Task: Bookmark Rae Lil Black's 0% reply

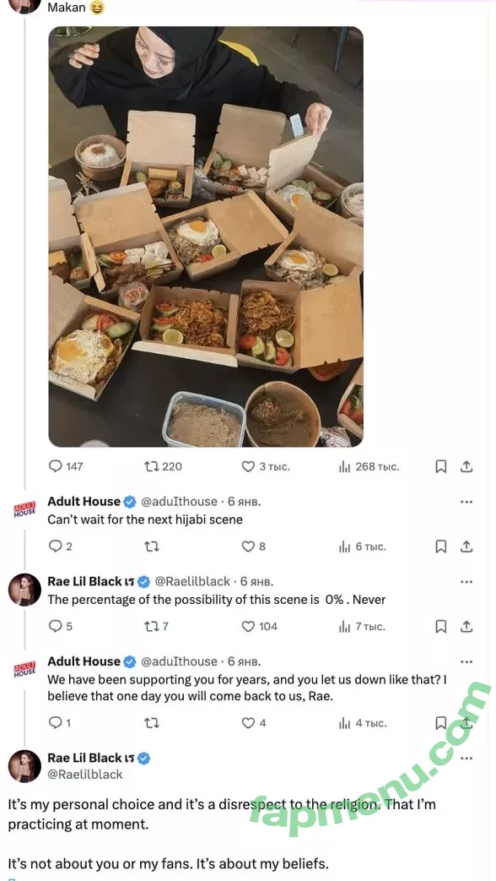Action: click(x=441, y=626)
